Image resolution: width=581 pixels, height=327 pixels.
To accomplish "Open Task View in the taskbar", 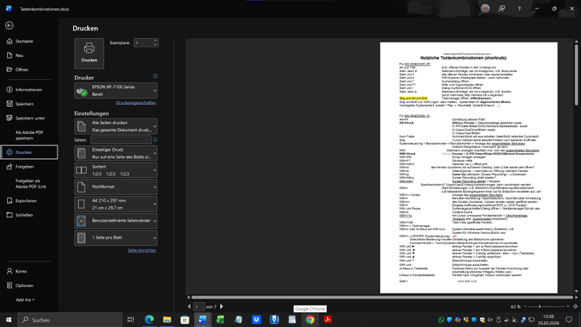I will click(x=131, y=320).
